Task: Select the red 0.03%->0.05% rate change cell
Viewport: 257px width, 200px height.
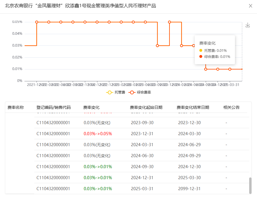Action: [x=98, y=134]
